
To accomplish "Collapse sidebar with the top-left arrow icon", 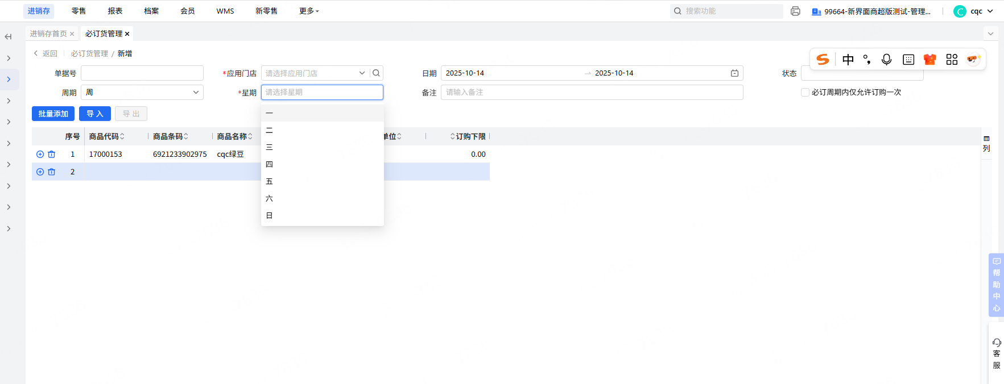I will coord(8,37).
